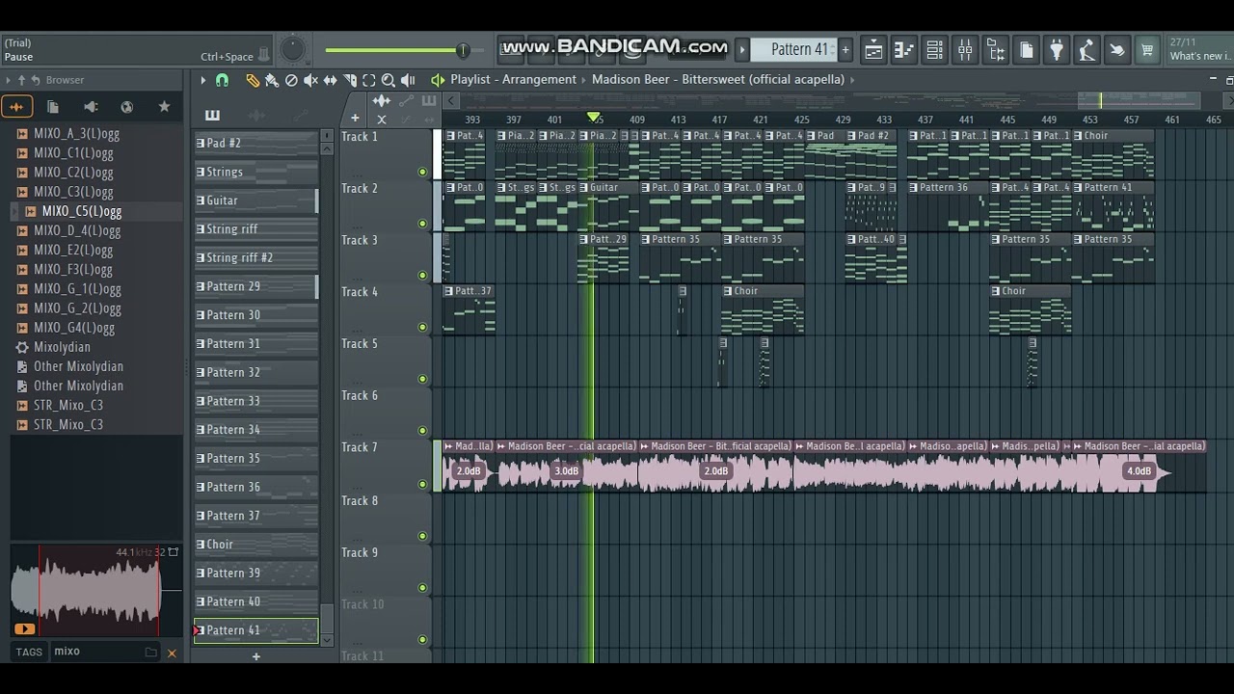1234x694 pixels.
Task: Mute Track 8 green toggle
Action: (422, 536)
